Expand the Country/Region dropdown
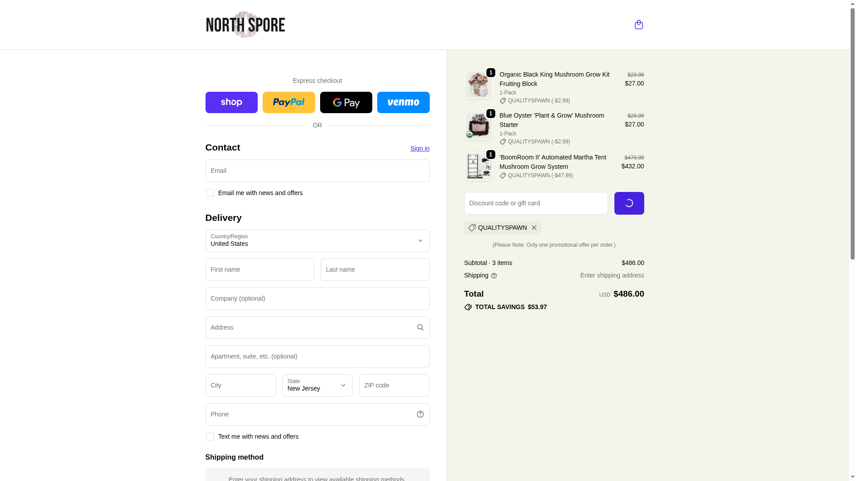The height and width of the screenshot is (481, 856). 317,240
